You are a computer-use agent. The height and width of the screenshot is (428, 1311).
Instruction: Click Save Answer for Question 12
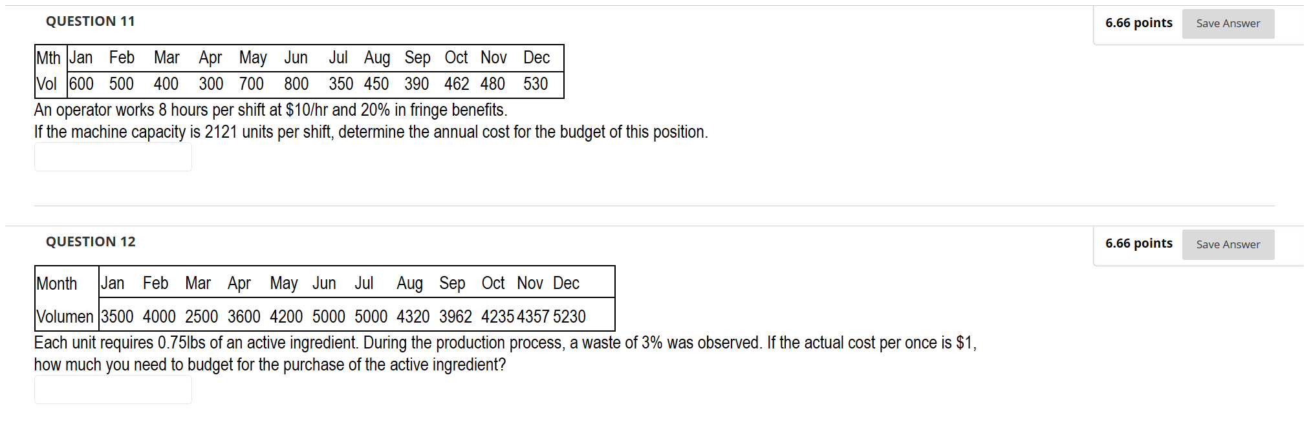[x=1227, y=244]
